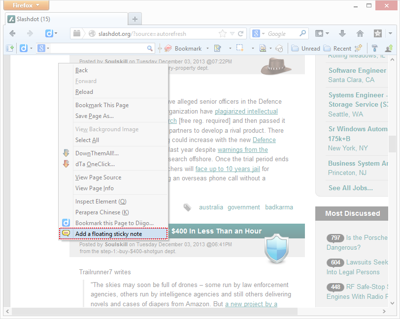Open the Diigo button in navigation bar
This screenshot has width=400, height=319.
click(x=49, y=33)
